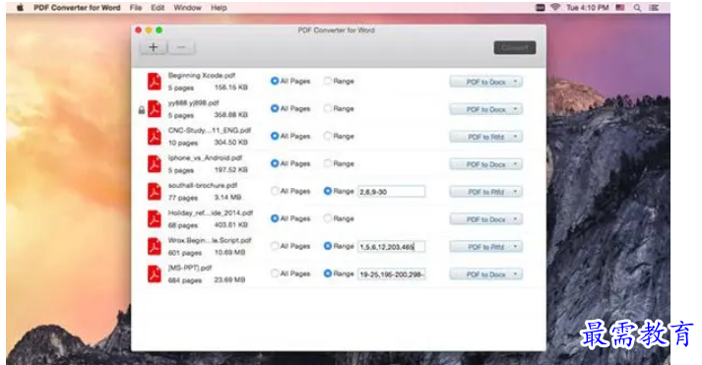Image resolution: width=702 pixels, height=365 pixels.
Task: Choose Range for [MS-PPT].pdf
Action: (x=328, y=274)
